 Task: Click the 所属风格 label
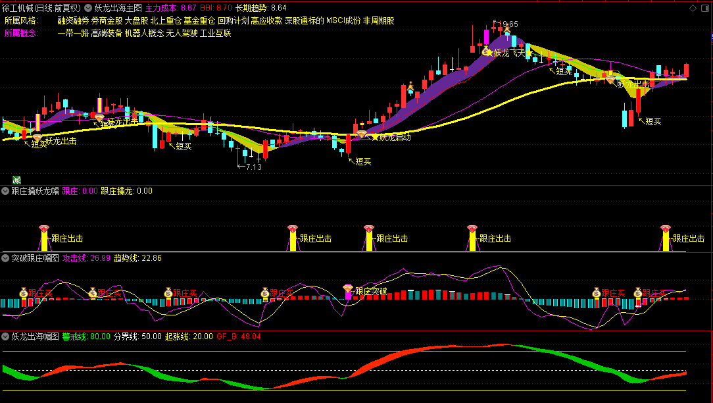tap(21, 21)
